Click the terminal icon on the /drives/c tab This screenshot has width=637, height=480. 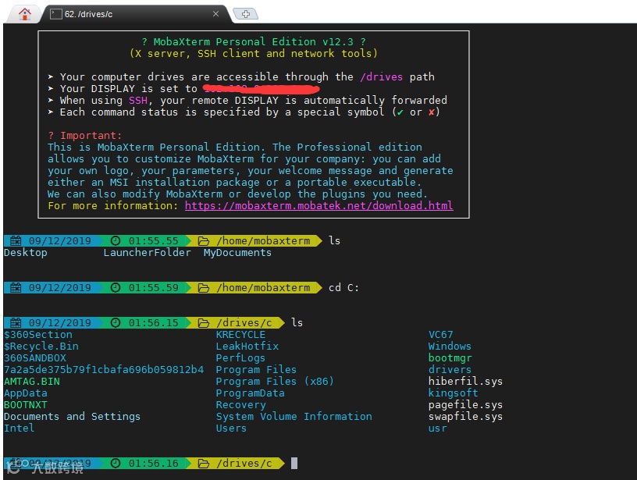[x=55, y=14]
